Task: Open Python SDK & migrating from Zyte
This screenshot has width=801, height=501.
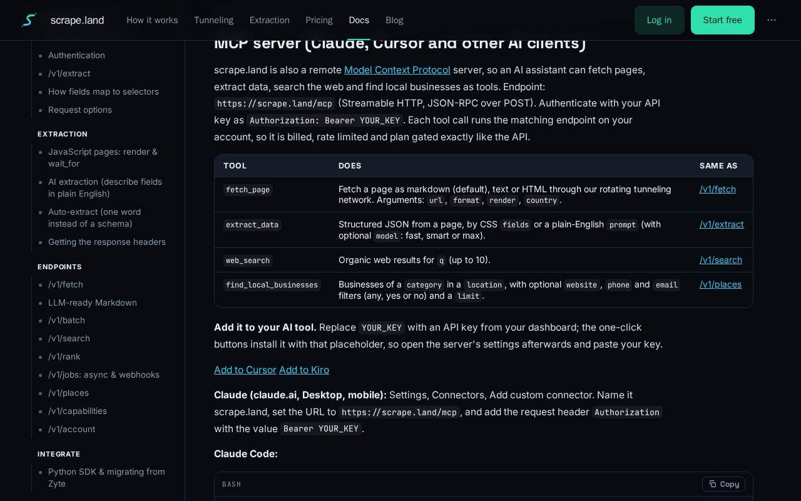Action: (x=106, y=477)
